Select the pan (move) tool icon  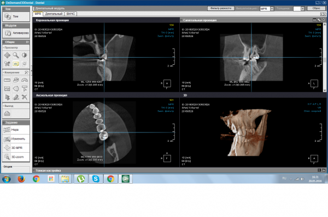point(7,55)
